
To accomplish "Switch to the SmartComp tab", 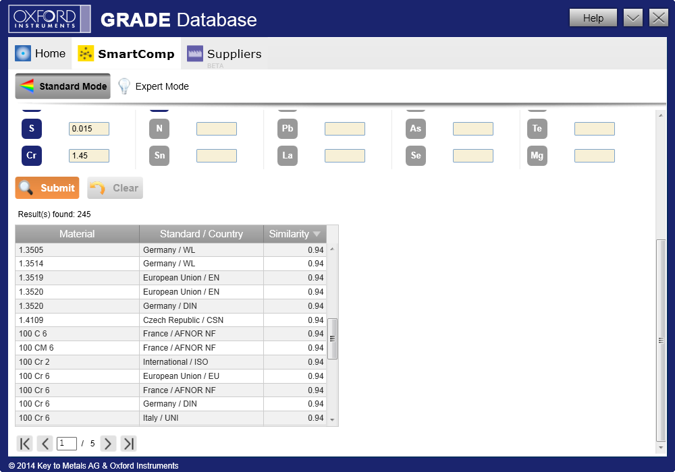I will point(126,54).
